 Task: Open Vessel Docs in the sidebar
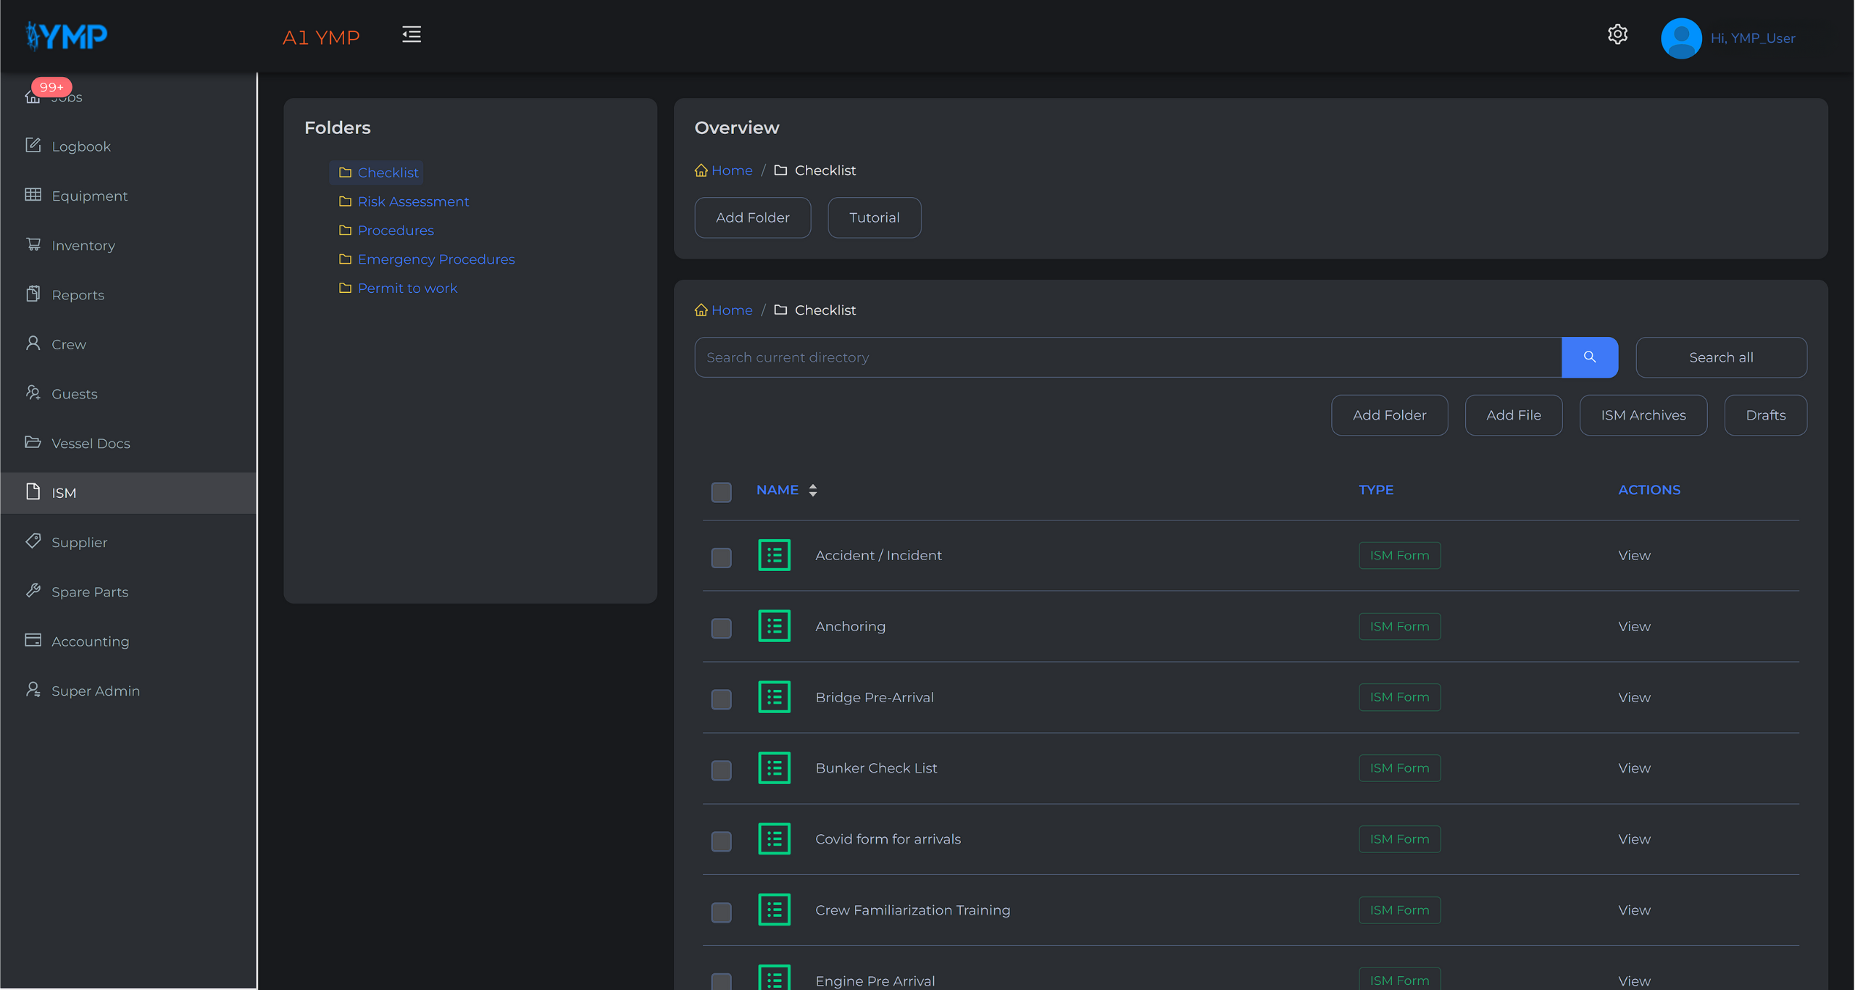pyautogui.click(x=91, y=444)
